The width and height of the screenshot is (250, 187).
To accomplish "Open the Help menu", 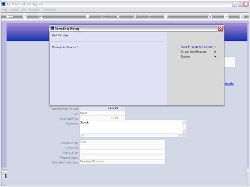I will pyautogui.click(x=5, y=10).
